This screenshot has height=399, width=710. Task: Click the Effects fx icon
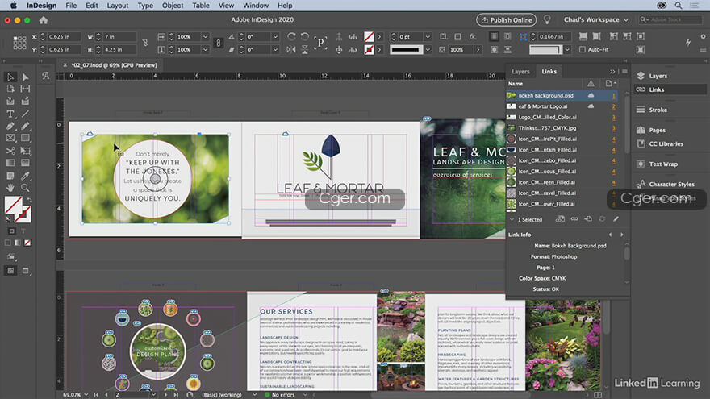[472, 36]
